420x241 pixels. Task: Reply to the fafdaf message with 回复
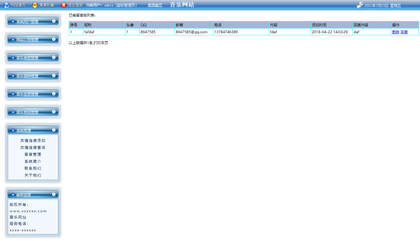coord(404,32)
